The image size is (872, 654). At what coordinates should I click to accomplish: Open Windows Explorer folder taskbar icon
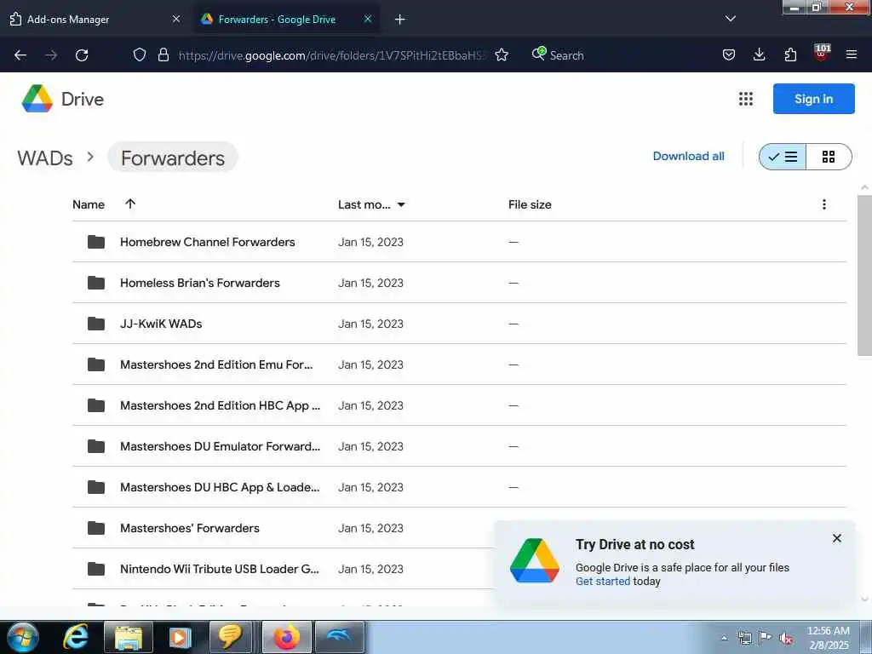click(x=129, y=637)
